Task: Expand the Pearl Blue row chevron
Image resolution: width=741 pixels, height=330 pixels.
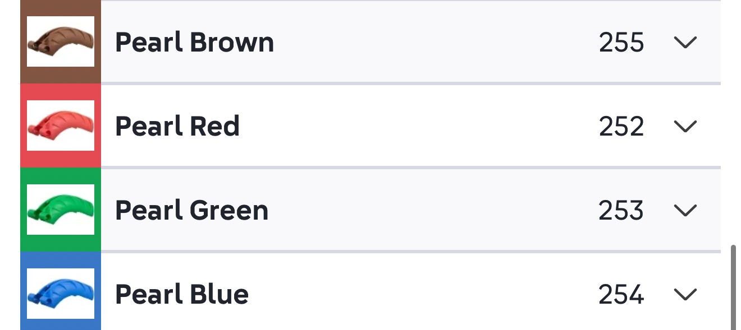Action: point(685,295)
